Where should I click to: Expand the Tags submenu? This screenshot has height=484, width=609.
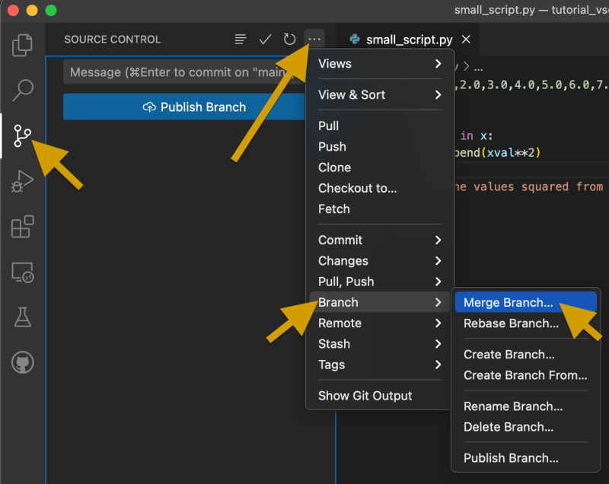coord(380,365)
